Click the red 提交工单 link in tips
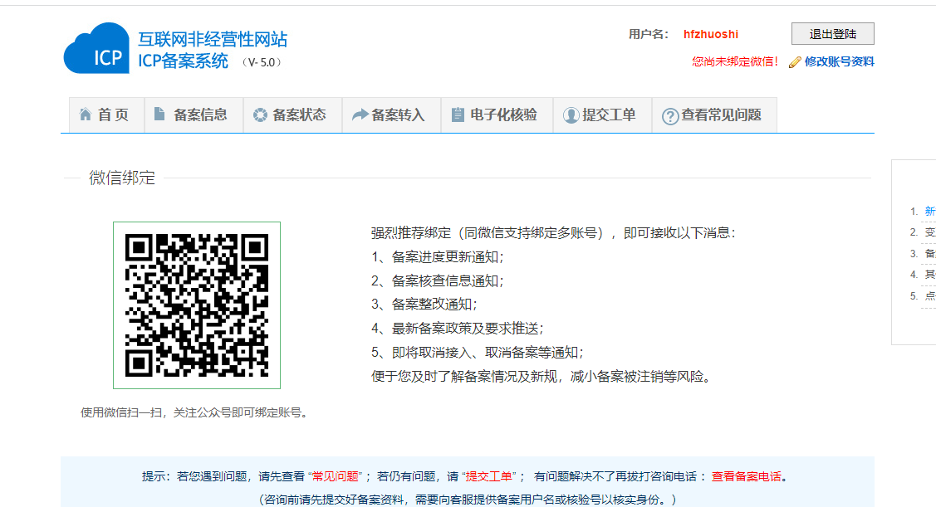This screenshot has width=936, height=507. click(x=489, y=476)
